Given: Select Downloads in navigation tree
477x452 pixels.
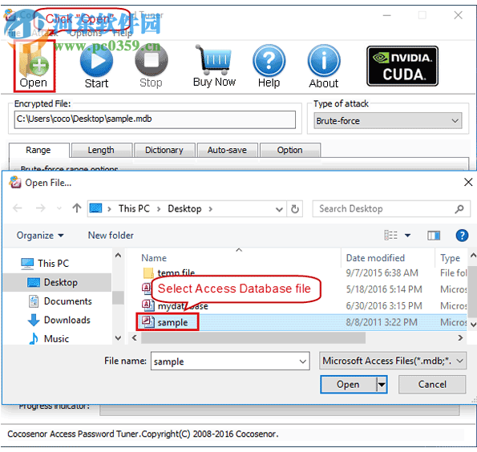Looking at the screenshot, I should click(x=59, y=320).
